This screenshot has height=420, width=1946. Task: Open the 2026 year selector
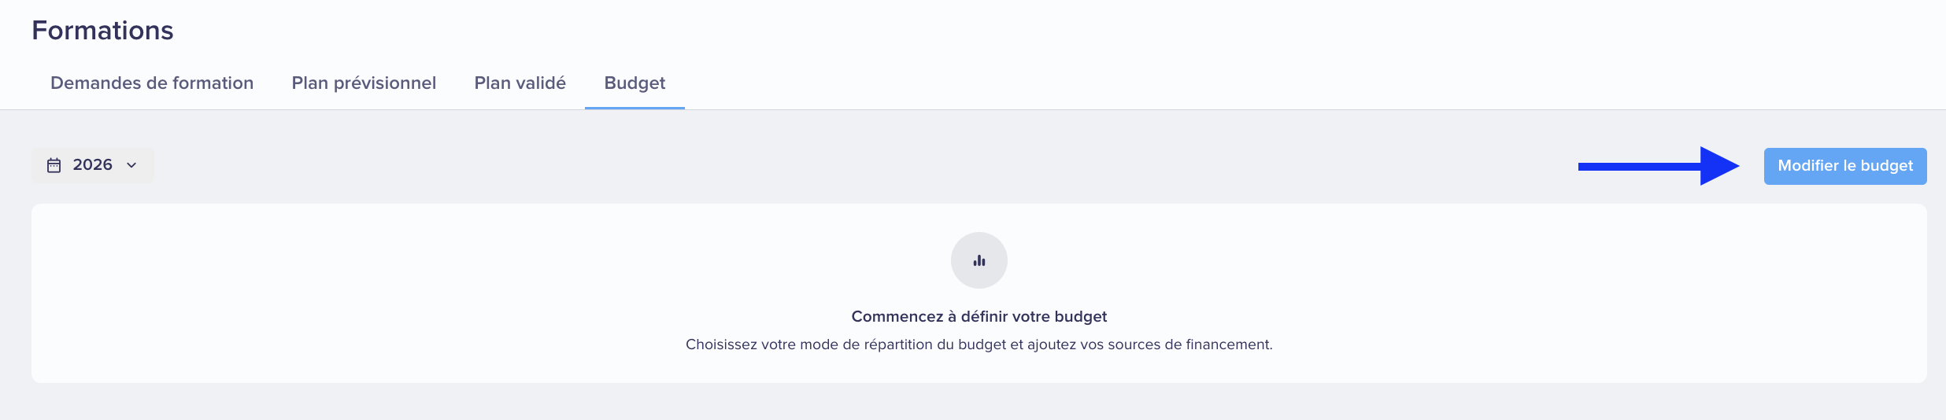[x=93, y=165]
